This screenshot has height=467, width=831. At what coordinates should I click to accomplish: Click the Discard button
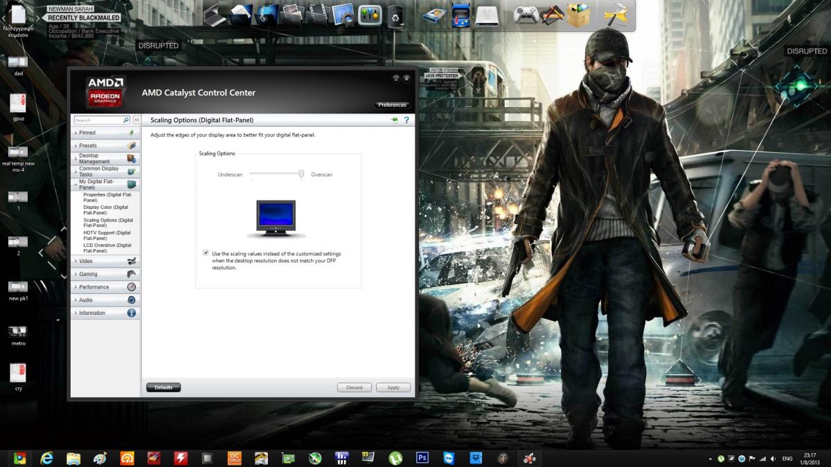(x=355, y=387)
